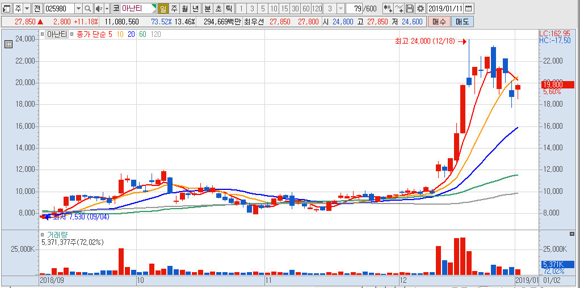Click the stock code field 025980

59,8
